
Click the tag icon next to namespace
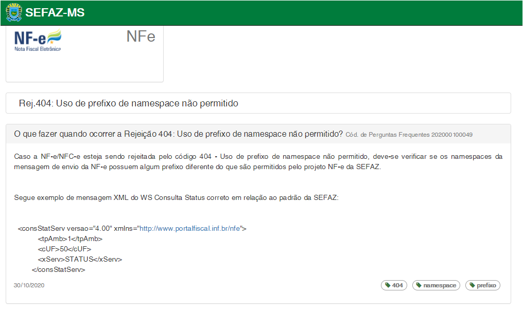click(x=419, y=285)
